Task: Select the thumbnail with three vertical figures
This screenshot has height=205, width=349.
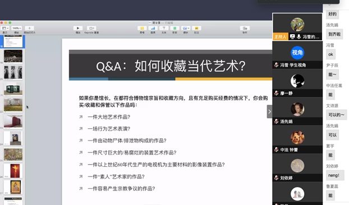Action: point(13,72)
